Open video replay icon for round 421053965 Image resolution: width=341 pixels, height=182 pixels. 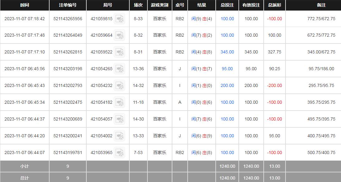(x=119, y=152)
